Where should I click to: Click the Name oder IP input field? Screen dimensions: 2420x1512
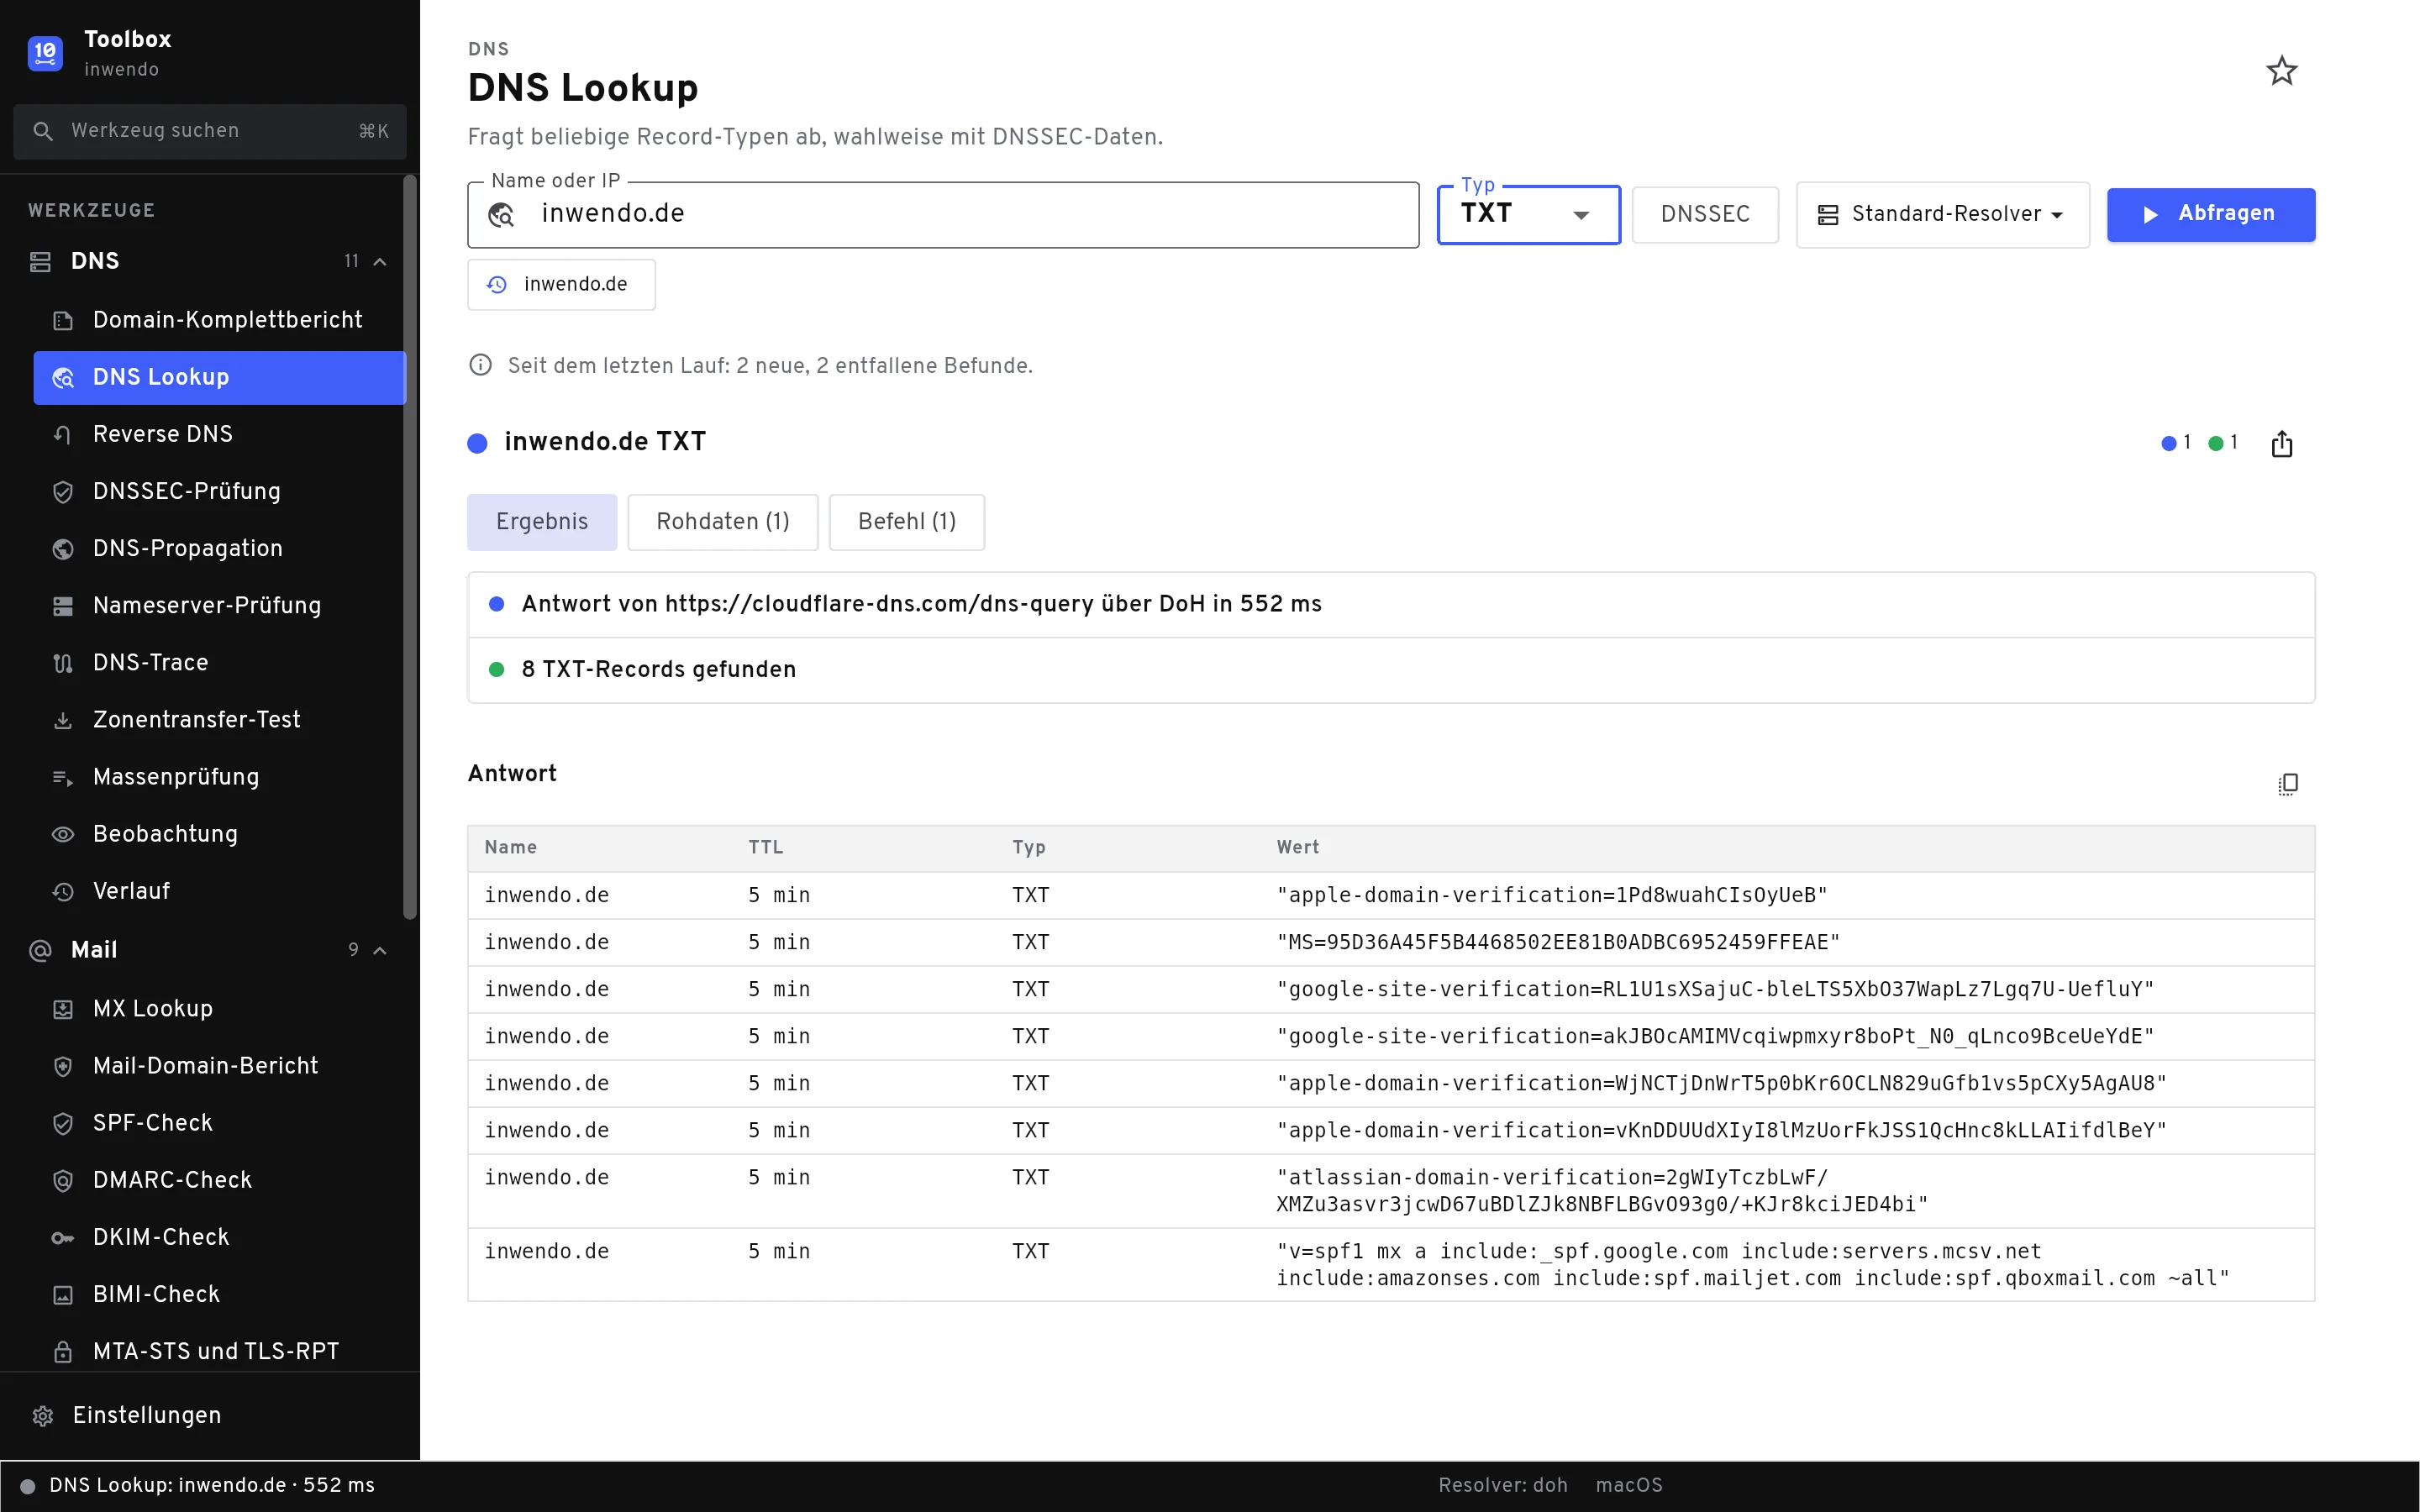click(x=943, y=214)
